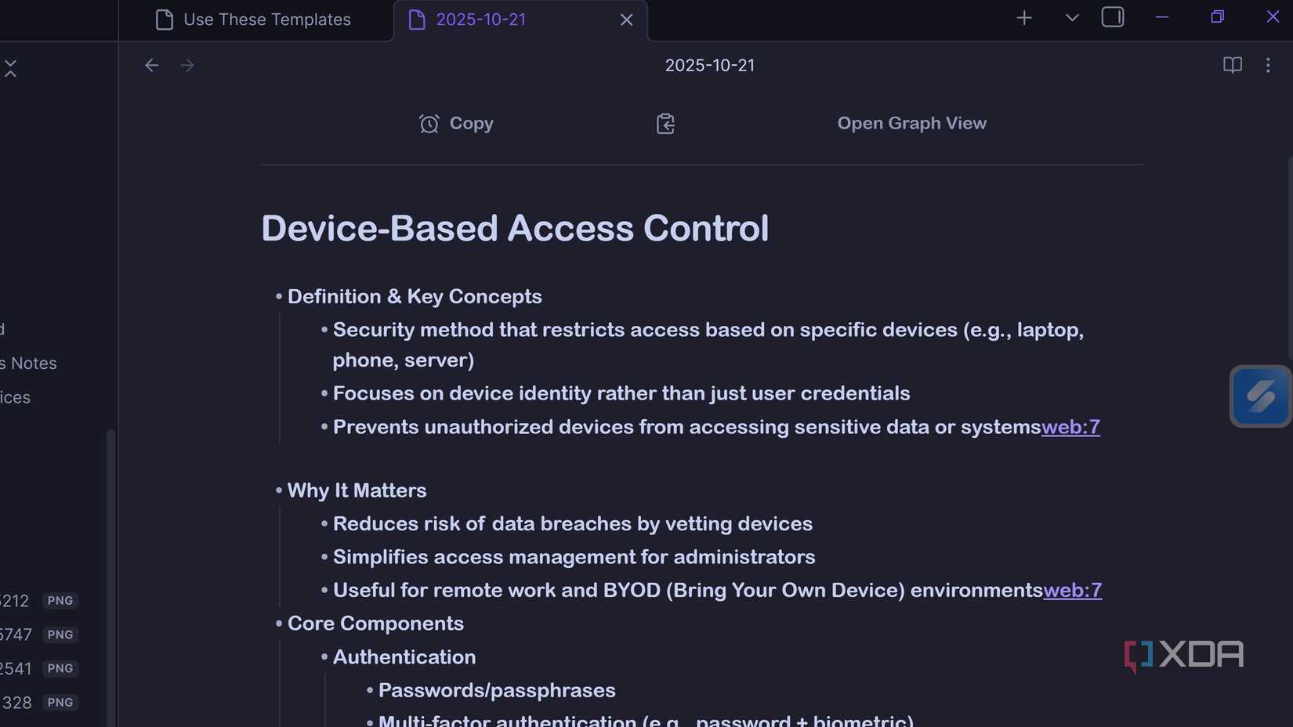This screenshot has width=1293, height=727.
Task: Collapse all items in the left sidebar
Action: click(10, 68)
